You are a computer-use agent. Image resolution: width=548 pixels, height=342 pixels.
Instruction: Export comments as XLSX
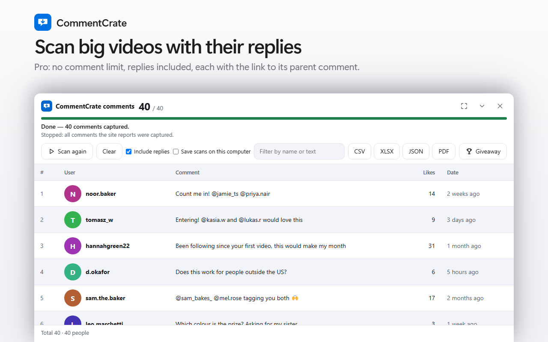click(387, 151)
